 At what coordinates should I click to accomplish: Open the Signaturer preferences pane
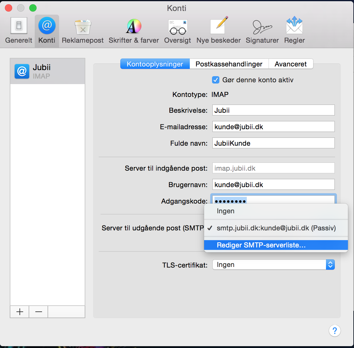click(x=262, y=30)
